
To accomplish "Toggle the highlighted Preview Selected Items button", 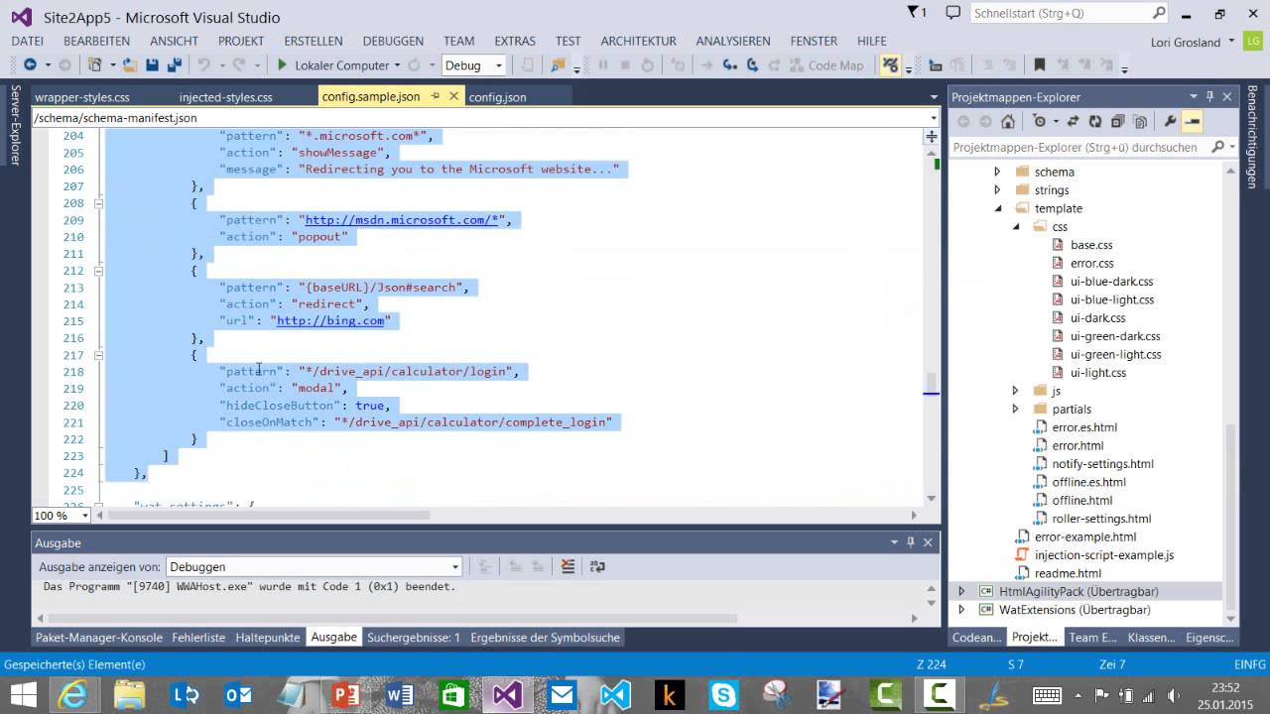I will [1192, 122].
